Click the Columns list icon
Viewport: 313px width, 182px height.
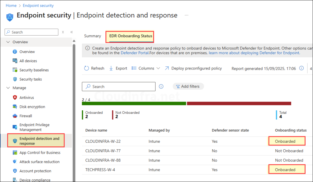[134, 68]
